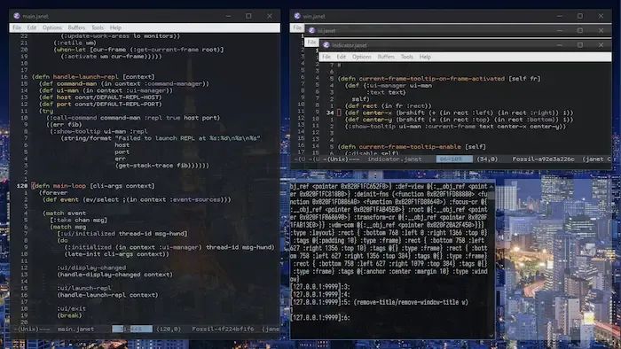Image resolution: width=621 pixels, height=349 pixels.
Task: Click the Emacs icon in ui.janet title bar
Action: (x=311, y=30)
